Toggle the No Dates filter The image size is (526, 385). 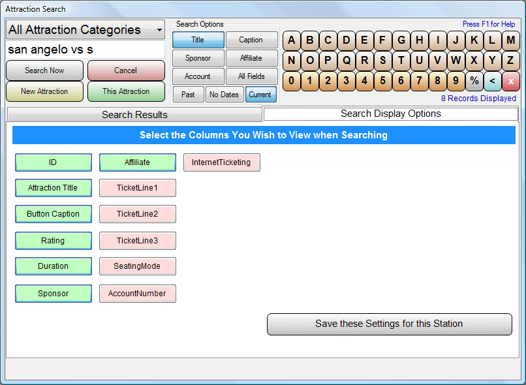(x=224, y=95)
